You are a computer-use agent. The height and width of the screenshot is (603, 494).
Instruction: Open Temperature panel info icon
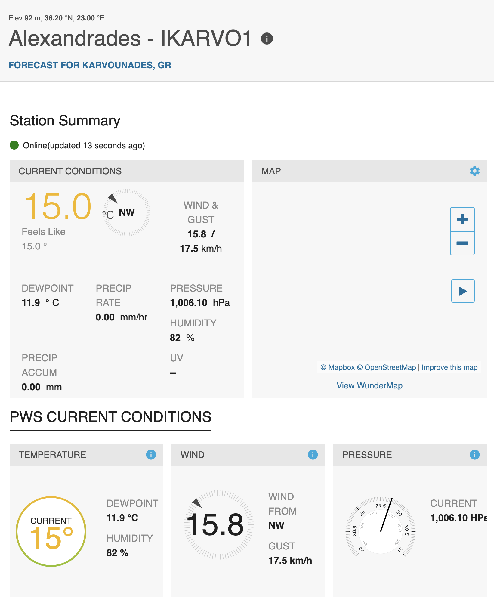(151, 455)
